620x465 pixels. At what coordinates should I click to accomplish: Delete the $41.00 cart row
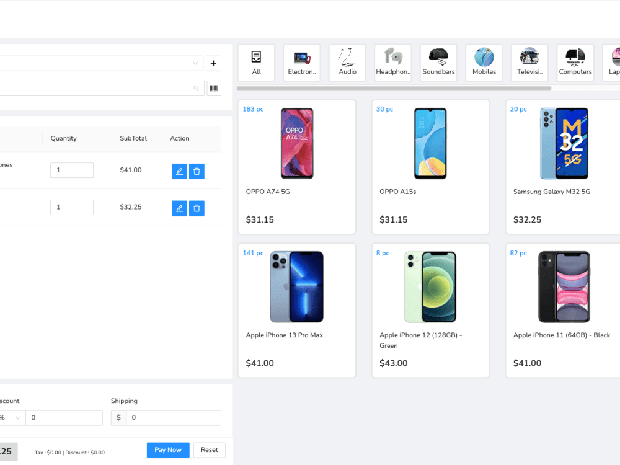coord(197,171)
